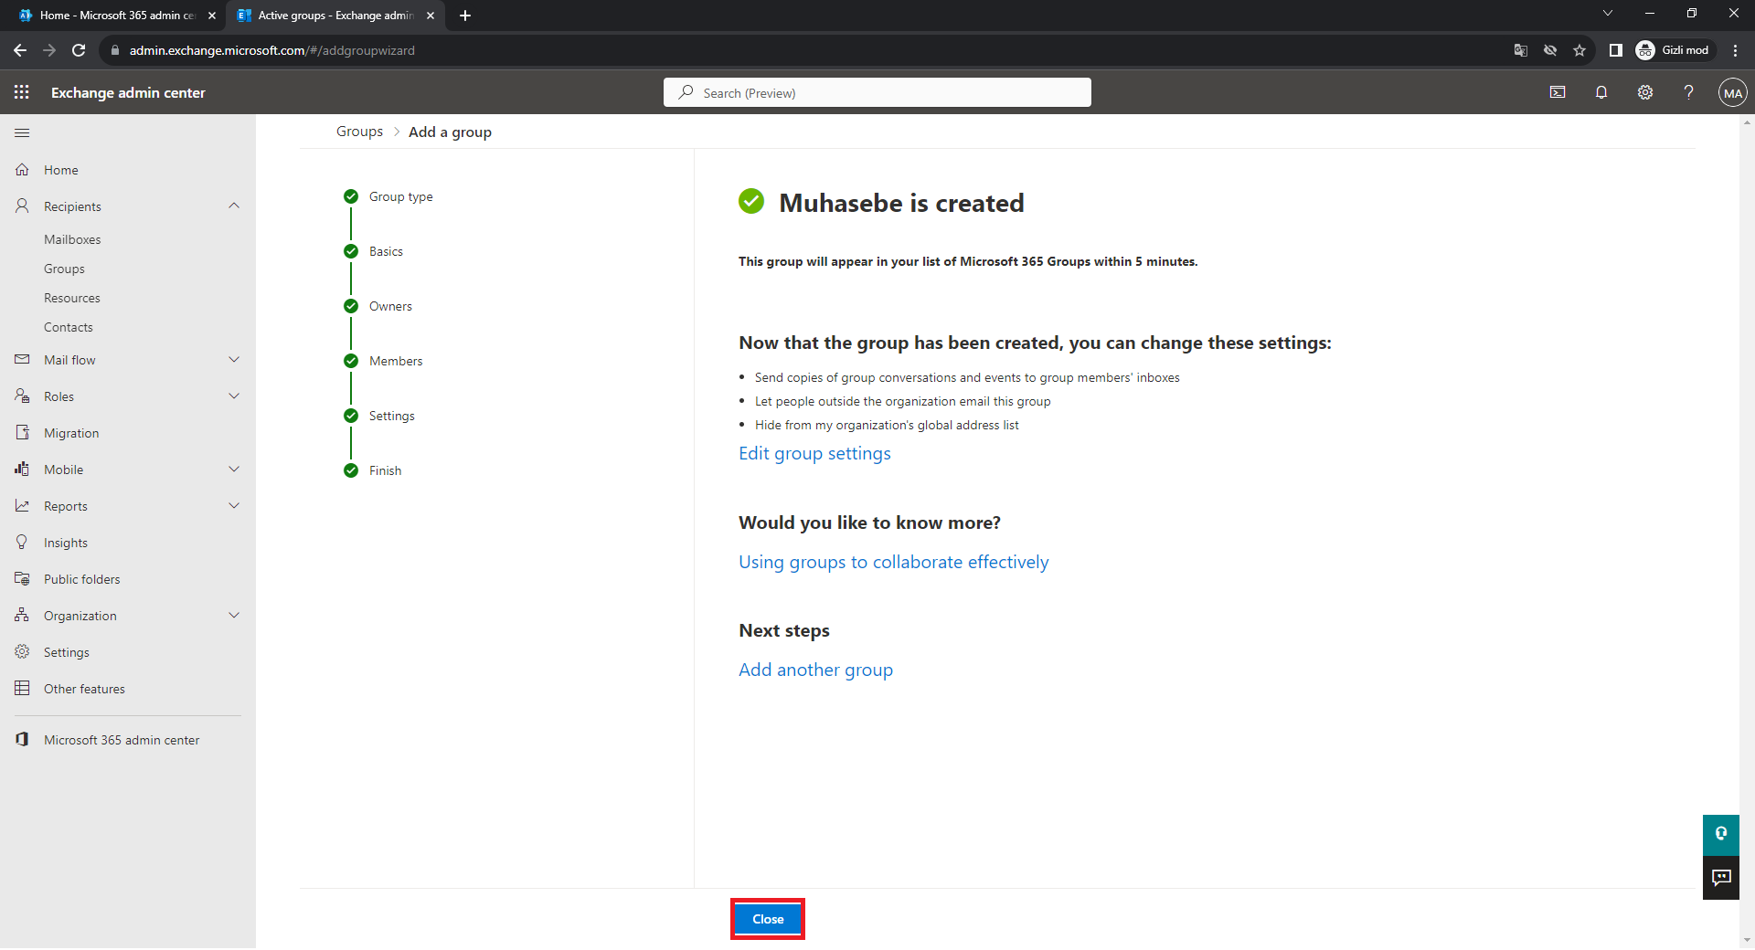Focus the Search (Preview) field

[x=877, y=93]
